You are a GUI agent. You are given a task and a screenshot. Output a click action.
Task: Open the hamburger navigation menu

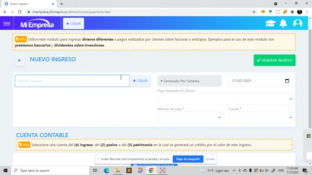click(x=7, y=24)
